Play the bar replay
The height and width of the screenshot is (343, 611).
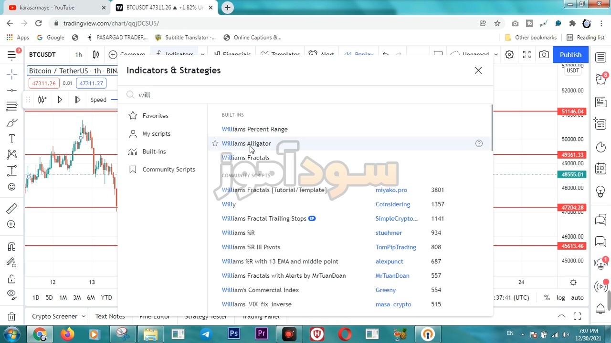click(x=60, y=100)
